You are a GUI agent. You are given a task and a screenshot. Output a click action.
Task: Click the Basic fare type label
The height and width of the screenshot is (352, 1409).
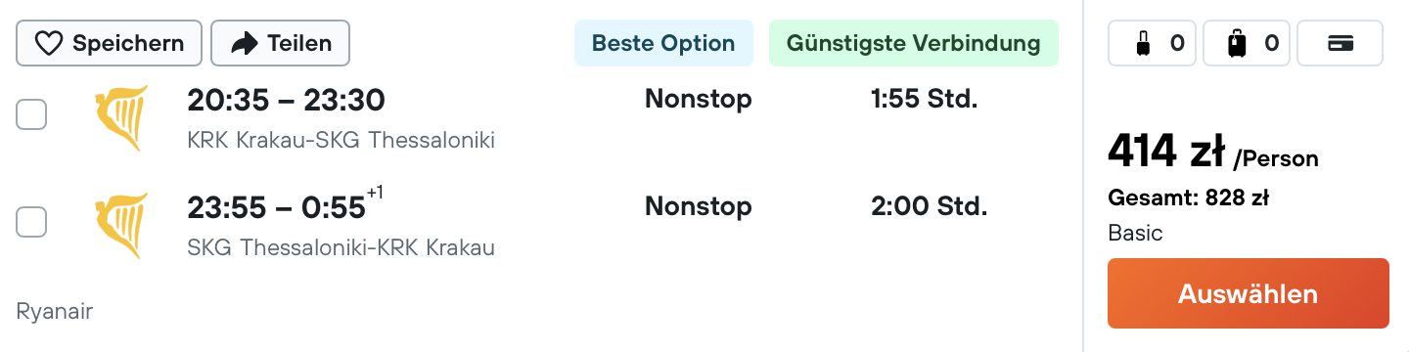tap(1135, 234)
